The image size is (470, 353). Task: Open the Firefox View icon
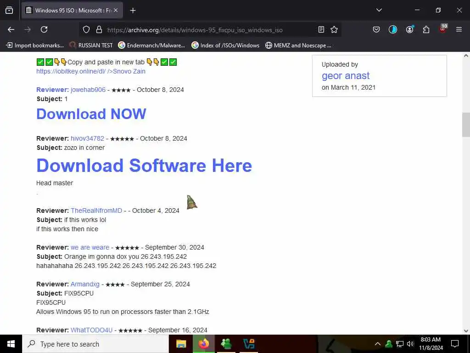click(x=9, y=10)
